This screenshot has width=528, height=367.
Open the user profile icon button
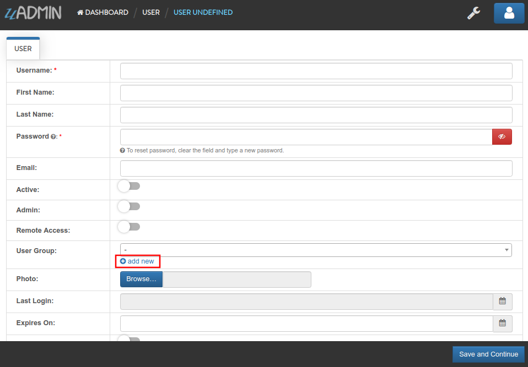pos(509,13)
